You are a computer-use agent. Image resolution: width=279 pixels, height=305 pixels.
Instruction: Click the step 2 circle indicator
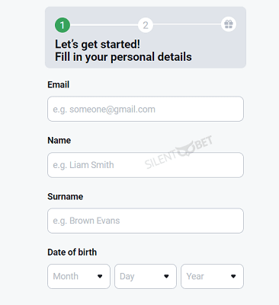coord(146,25)
